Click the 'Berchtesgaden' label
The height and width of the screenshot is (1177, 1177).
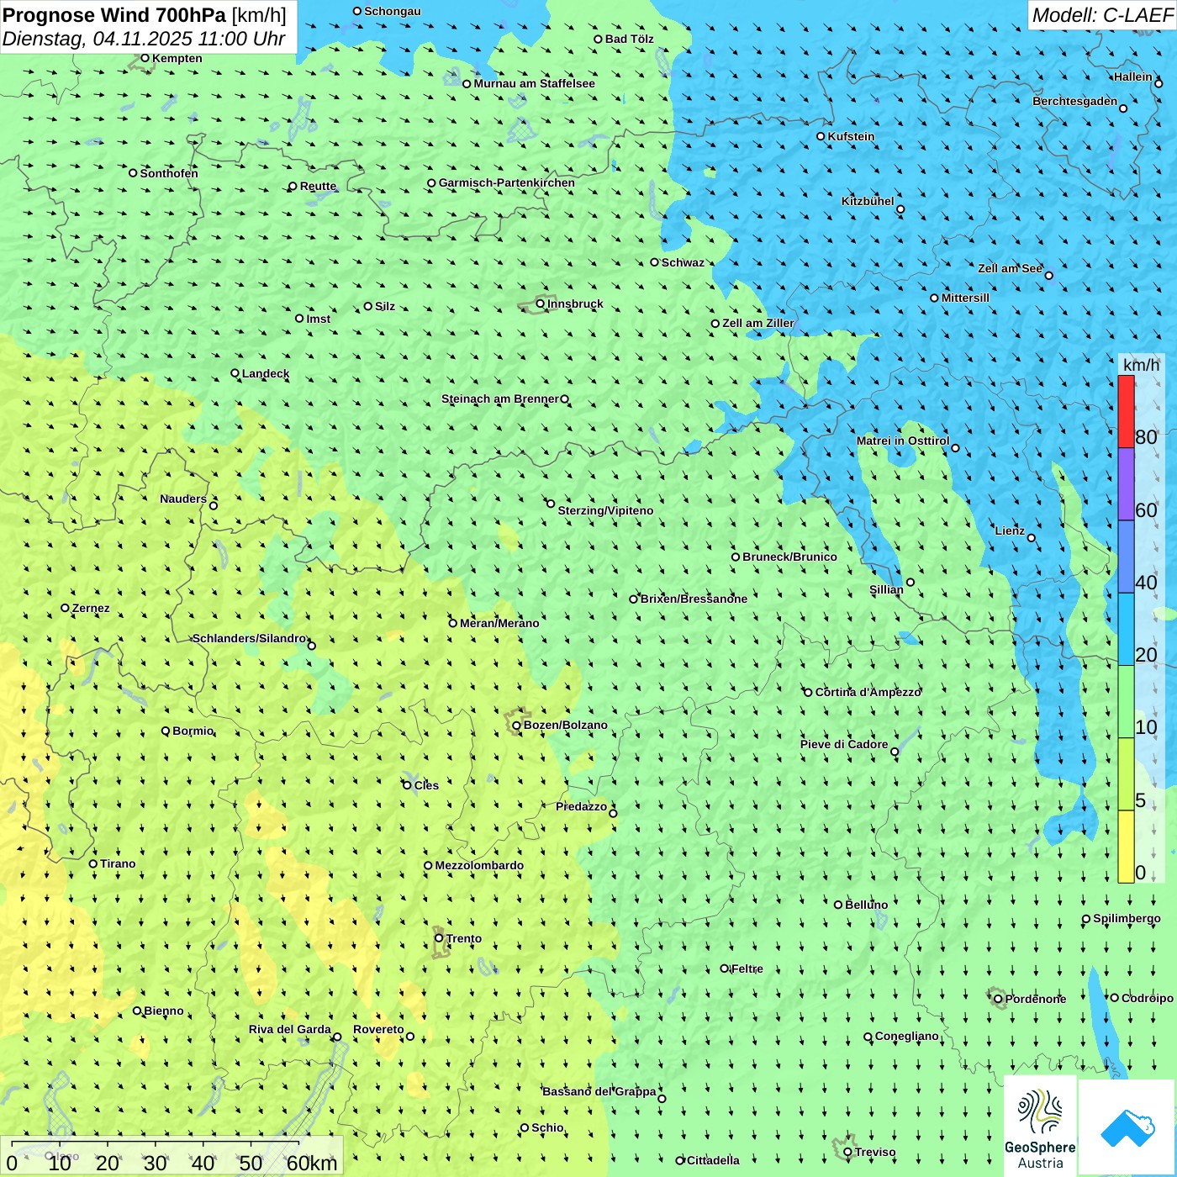(1075, 101)
